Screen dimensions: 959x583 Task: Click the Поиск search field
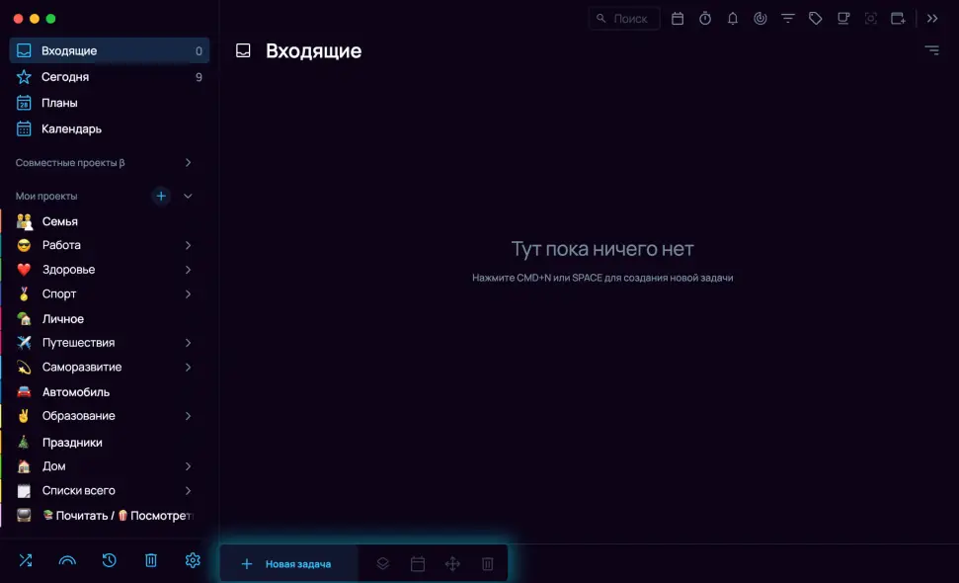623,18
